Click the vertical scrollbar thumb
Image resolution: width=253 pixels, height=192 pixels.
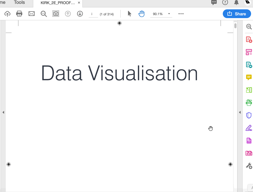coord(235,26)
